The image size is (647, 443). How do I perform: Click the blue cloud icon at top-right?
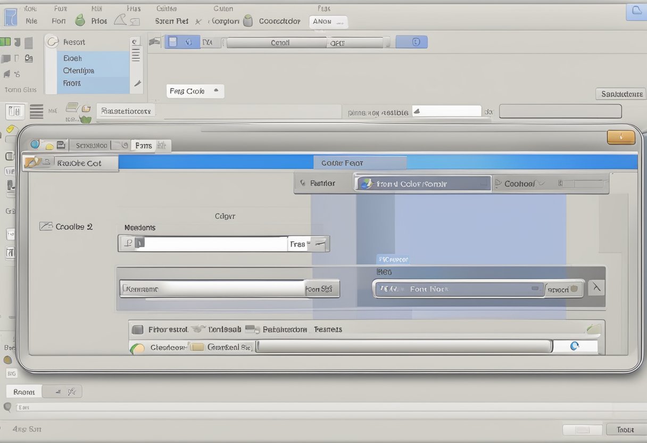pyautogui.click(x=636, y=12)
